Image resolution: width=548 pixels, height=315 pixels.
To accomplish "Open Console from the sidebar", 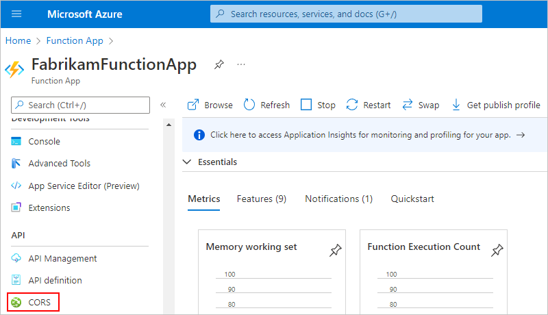I will coord(44,141).
